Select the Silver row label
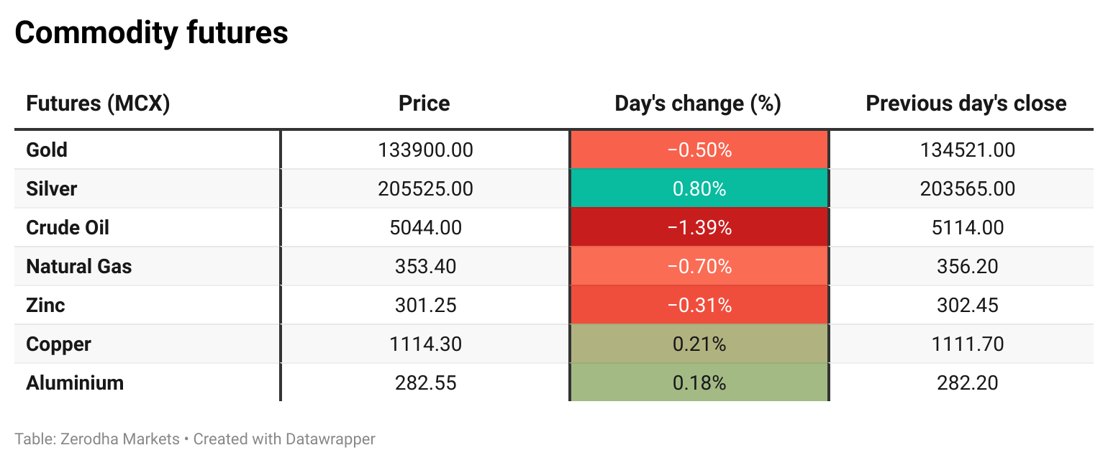 51,189
